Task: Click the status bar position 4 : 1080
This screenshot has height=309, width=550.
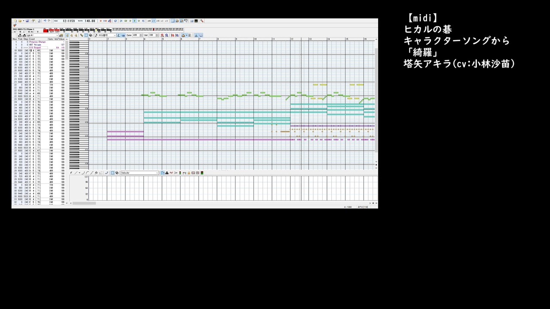Action: point(348,207)
